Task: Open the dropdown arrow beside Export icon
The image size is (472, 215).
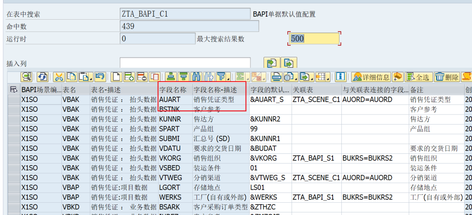Action: coord(312,79)
